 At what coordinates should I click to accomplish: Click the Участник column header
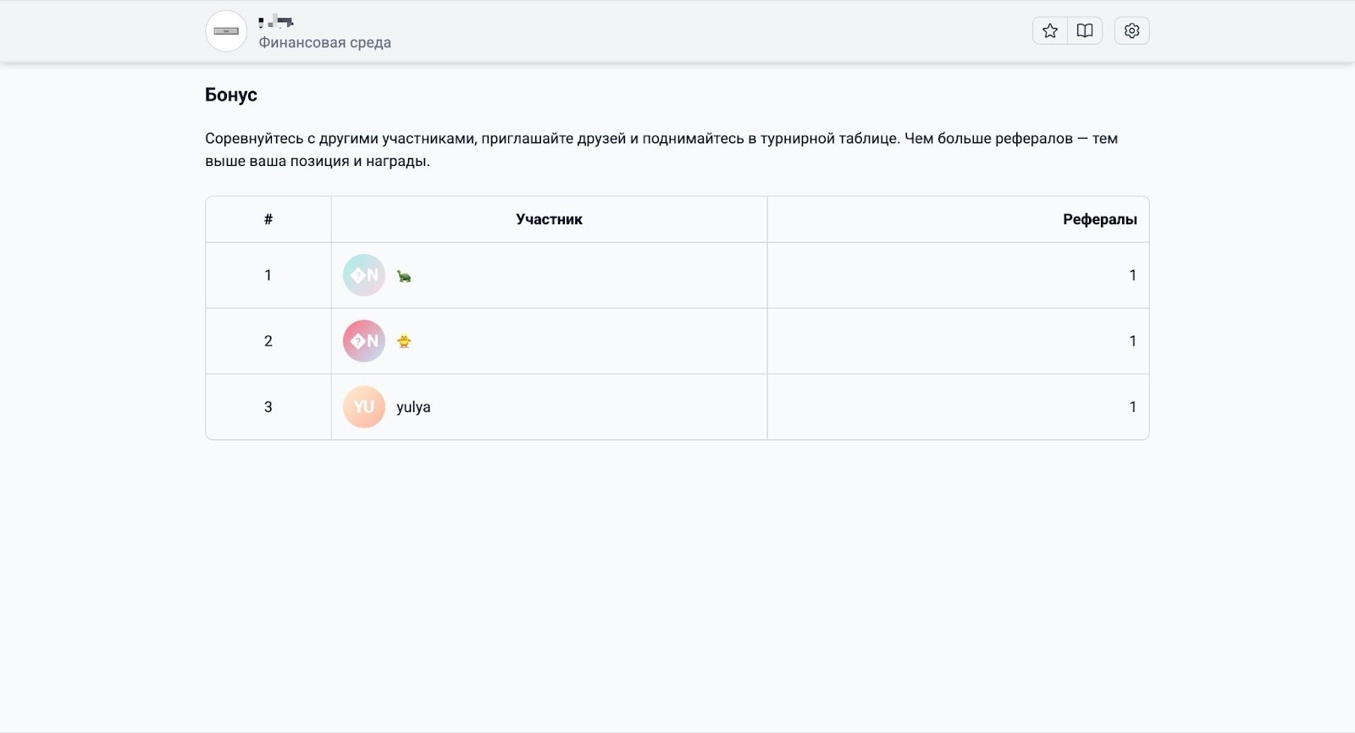549,219
